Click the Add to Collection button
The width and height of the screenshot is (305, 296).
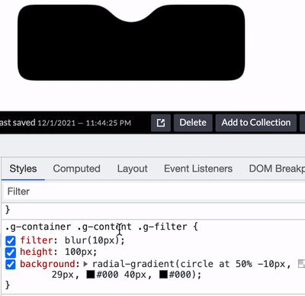tap(256, 123)
